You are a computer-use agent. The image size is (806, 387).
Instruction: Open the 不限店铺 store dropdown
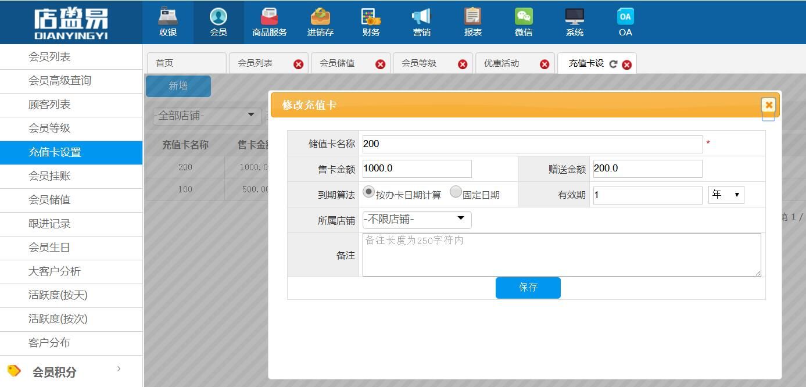tap(417, 219)
